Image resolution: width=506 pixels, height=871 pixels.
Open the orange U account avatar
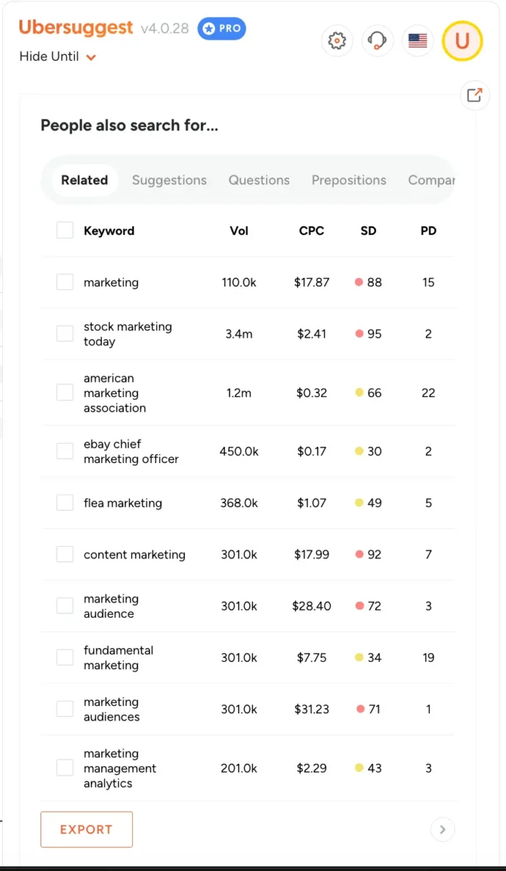coord(461,41)
